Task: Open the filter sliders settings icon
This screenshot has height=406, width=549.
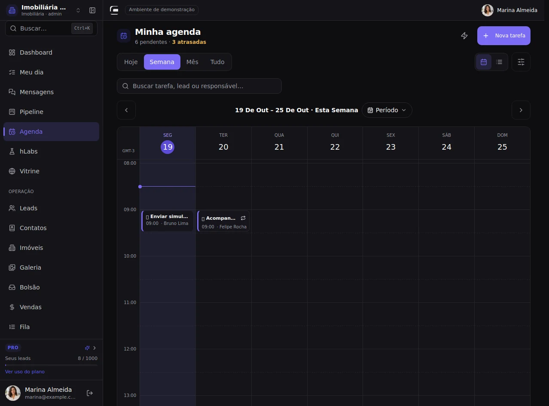Action: coord(521,62)
